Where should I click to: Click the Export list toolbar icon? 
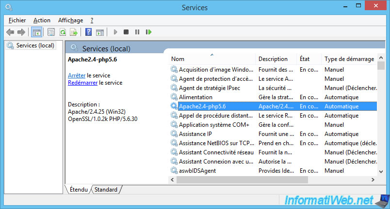[x=74, y=32]
